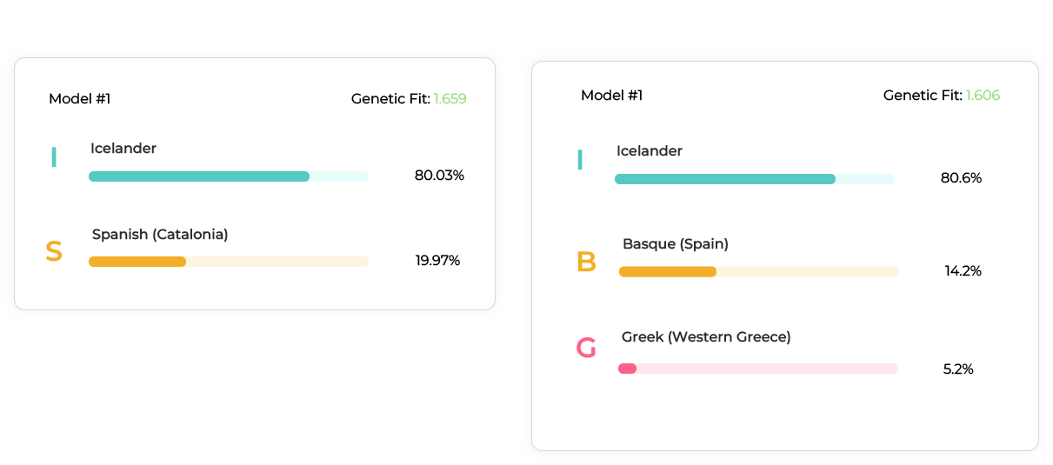This screenshot has width=1053, height=465.
Task: Click the Model #1 title in left card
Action: click(80, 99)
